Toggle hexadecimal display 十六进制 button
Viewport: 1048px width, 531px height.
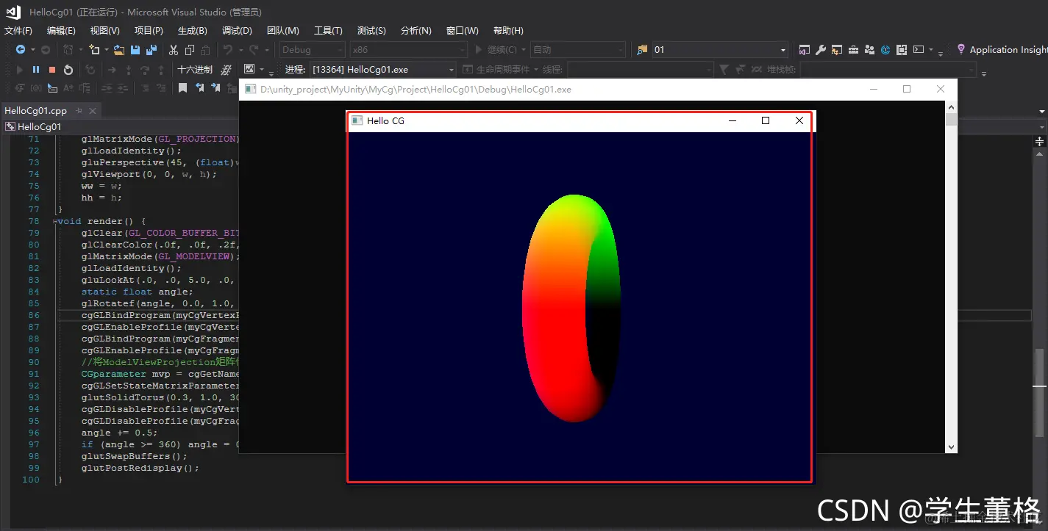[x=195, y=70]
